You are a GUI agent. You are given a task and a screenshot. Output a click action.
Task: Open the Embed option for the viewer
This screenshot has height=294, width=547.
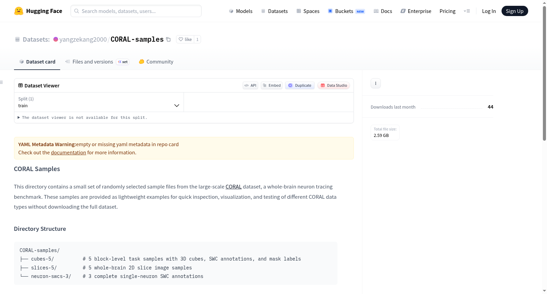pos(272,85)
